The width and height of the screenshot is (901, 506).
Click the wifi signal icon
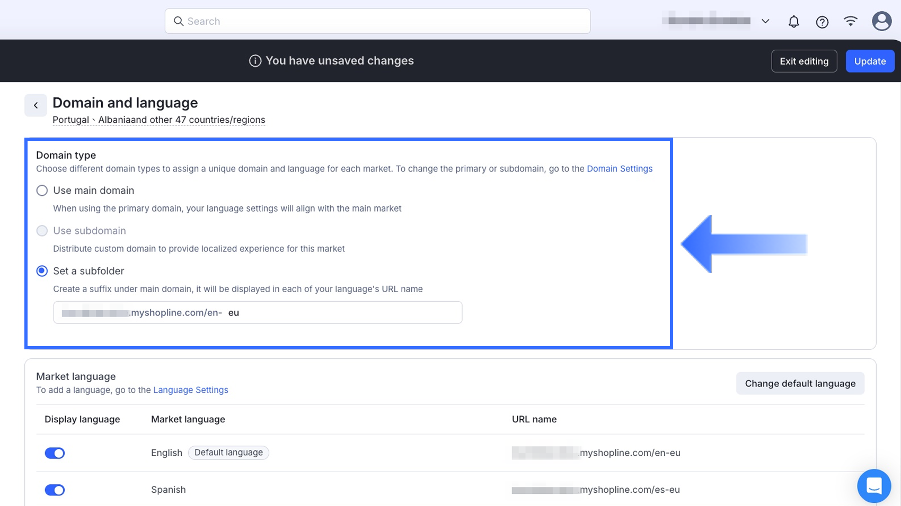point(851,21)
